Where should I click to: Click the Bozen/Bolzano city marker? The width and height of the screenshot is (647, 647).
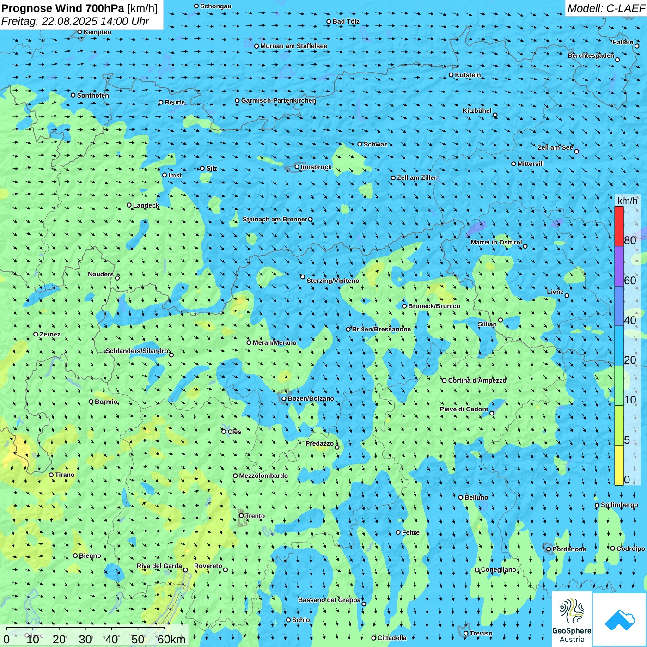coord(284,398)
